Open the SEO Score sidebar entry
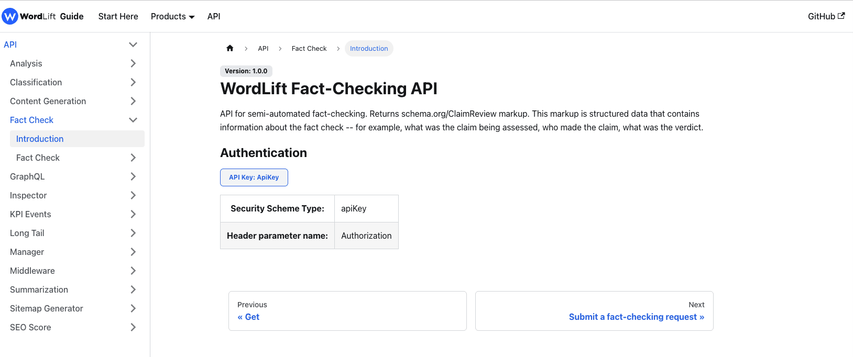The height and width of the screenshot is (357, 853). [31, 327]
